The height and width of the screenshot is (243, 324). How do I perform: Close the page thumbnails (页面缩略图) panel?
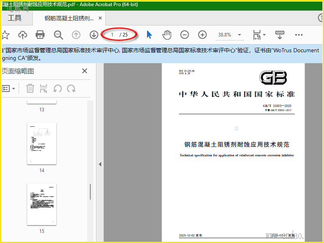[85, 71]
